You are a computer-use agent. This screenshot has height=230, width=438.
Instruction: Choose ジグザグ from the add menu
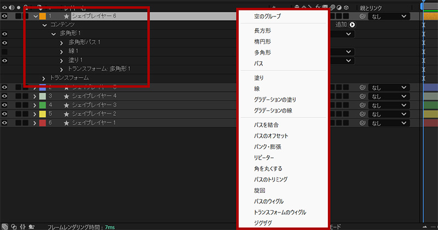(263, 223)
